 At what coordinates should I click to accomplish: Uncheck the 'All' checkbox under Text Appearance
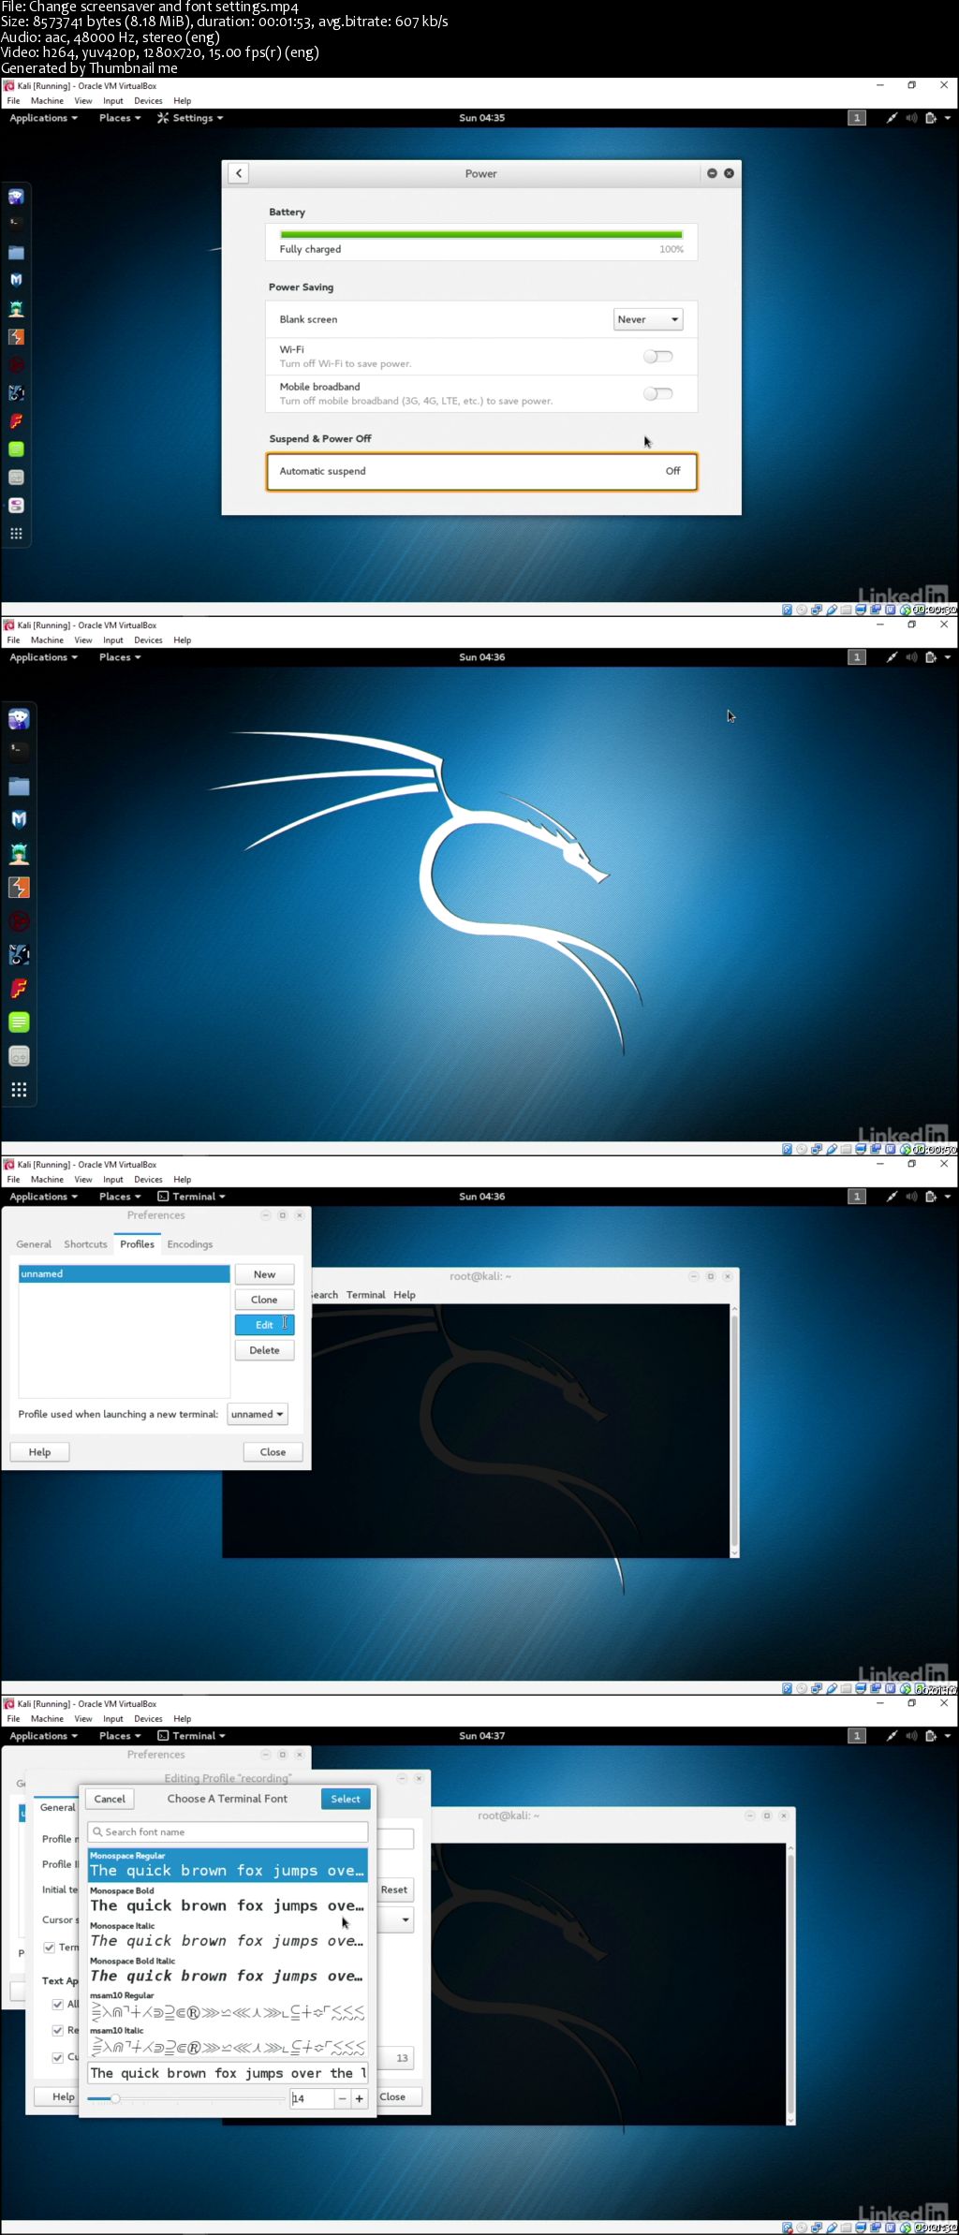[58, 2004]
